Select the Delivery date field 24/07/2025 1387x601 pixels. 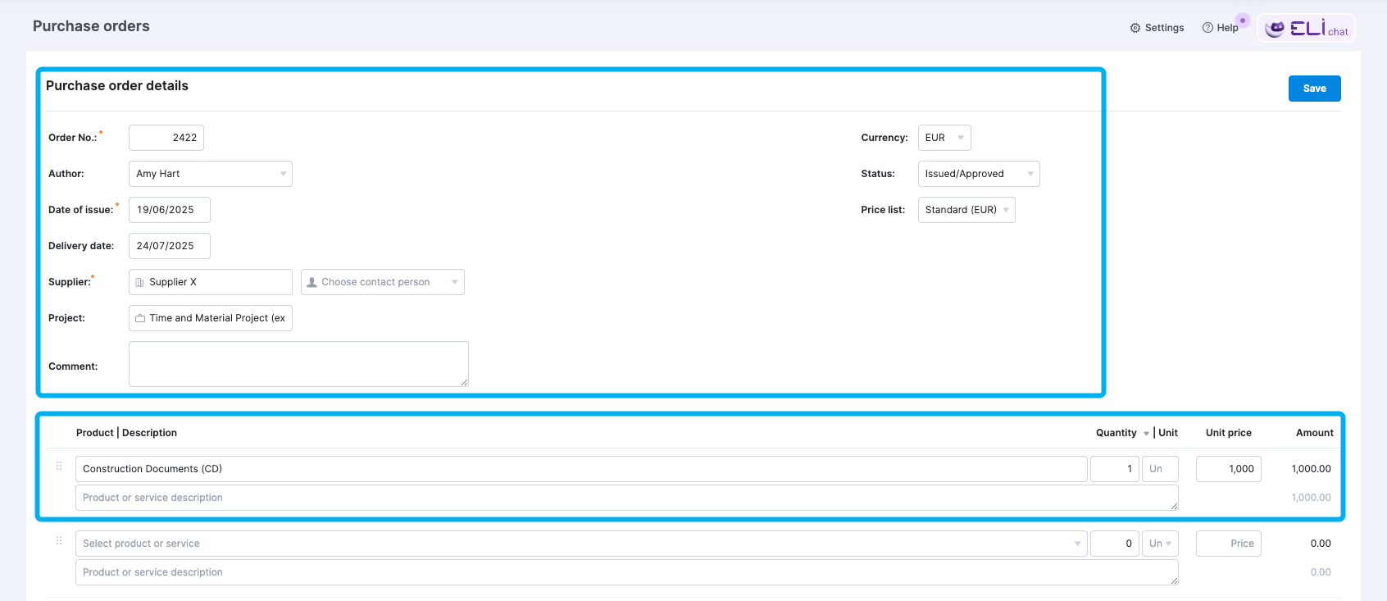[169, 246]
